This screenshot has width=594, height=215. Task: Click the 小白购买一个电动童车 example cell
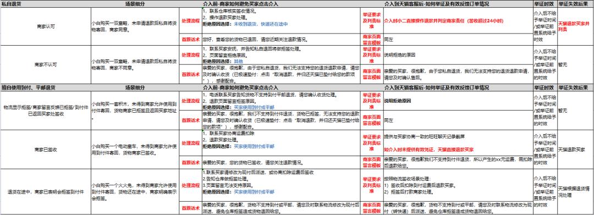click(x=135, y=149)
